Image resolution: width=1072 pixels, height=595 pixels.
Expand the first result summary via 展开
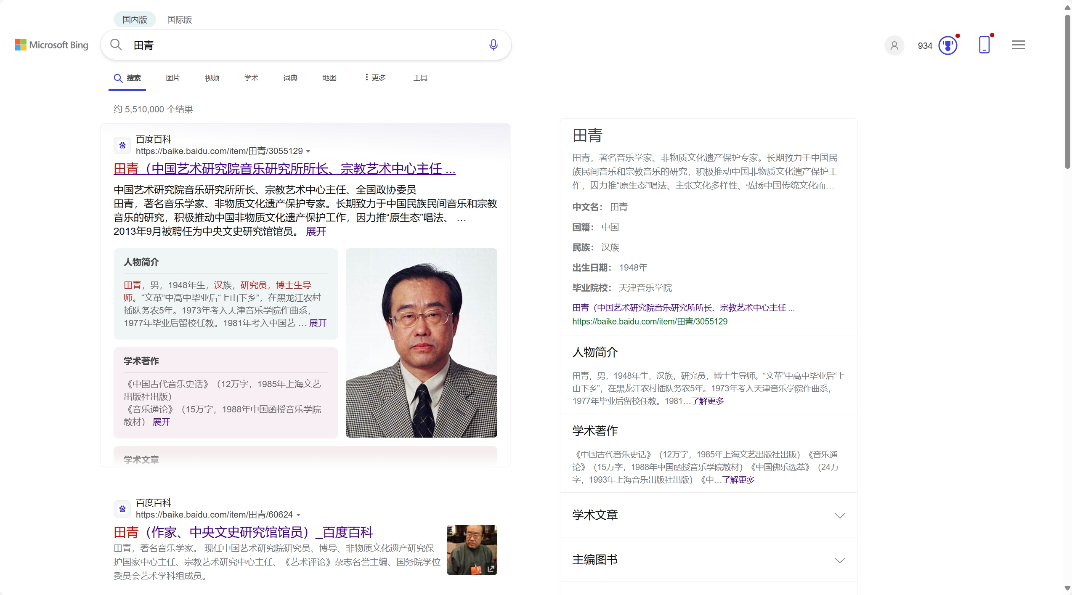tap(316, 231)
